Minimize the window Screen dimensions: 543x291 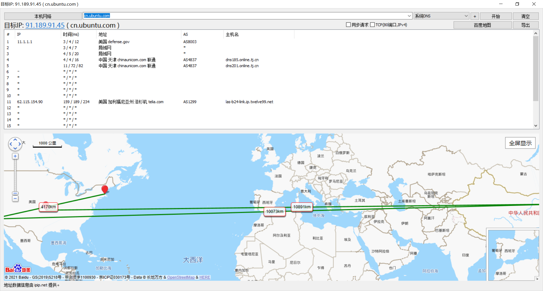pyautogui.click(x=501, y=4)
